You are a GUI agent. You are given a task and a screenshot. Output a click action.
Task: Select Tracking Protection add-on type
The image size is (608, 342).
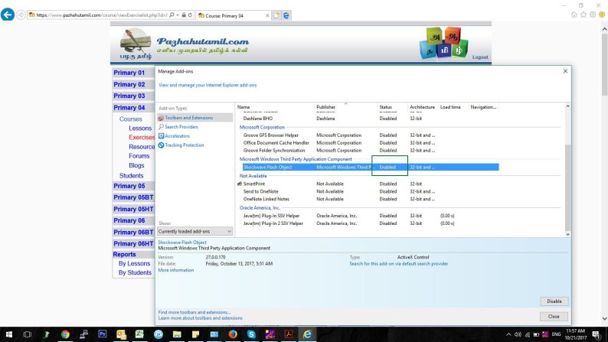coord(181,145)
